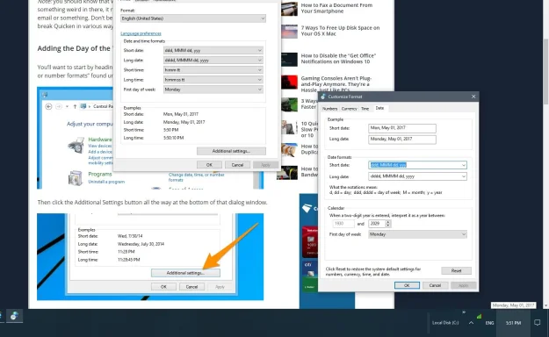
Task: Click Reset to restore default settings
Action: 456,270
